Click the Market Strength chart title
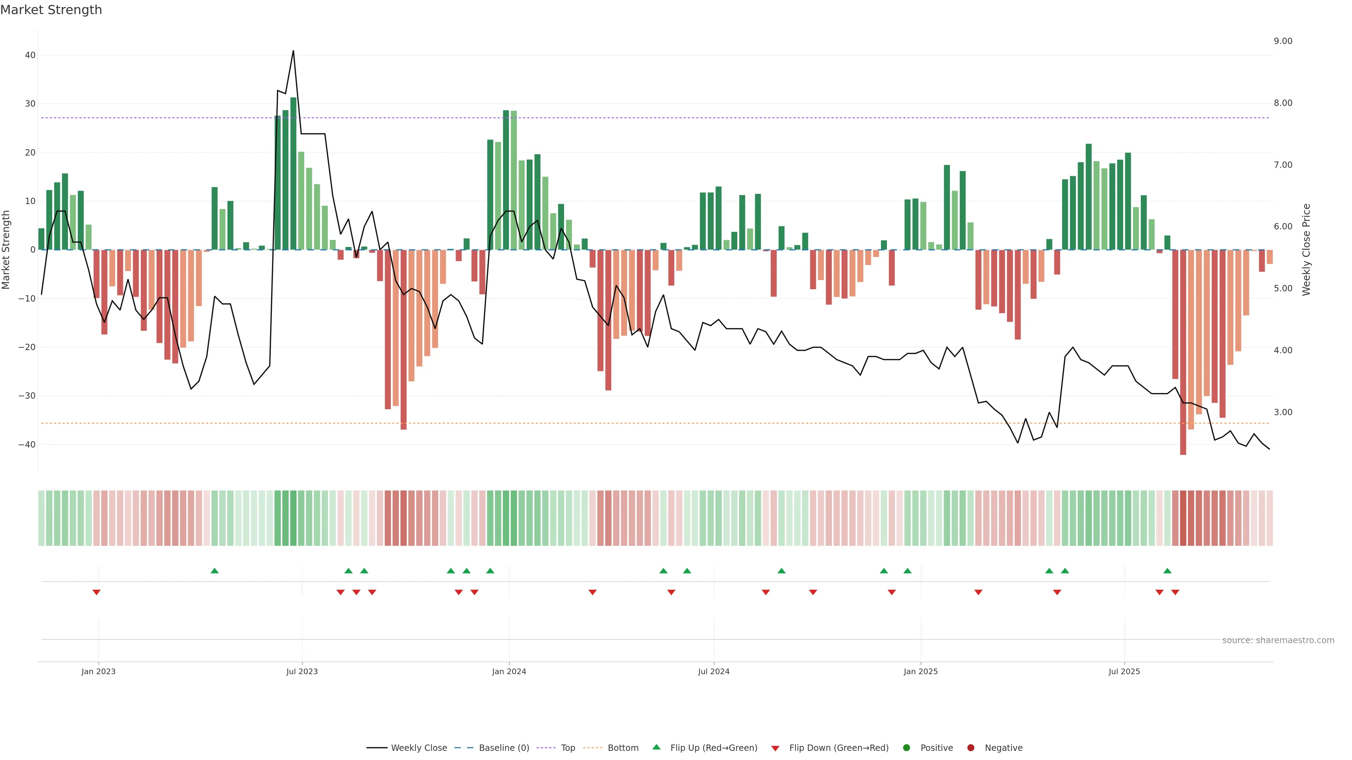 [51, 10]
